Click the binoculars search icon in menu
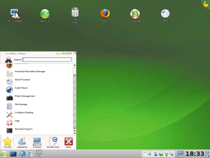This screenshot has width=210, height=158. coord(8,60)
